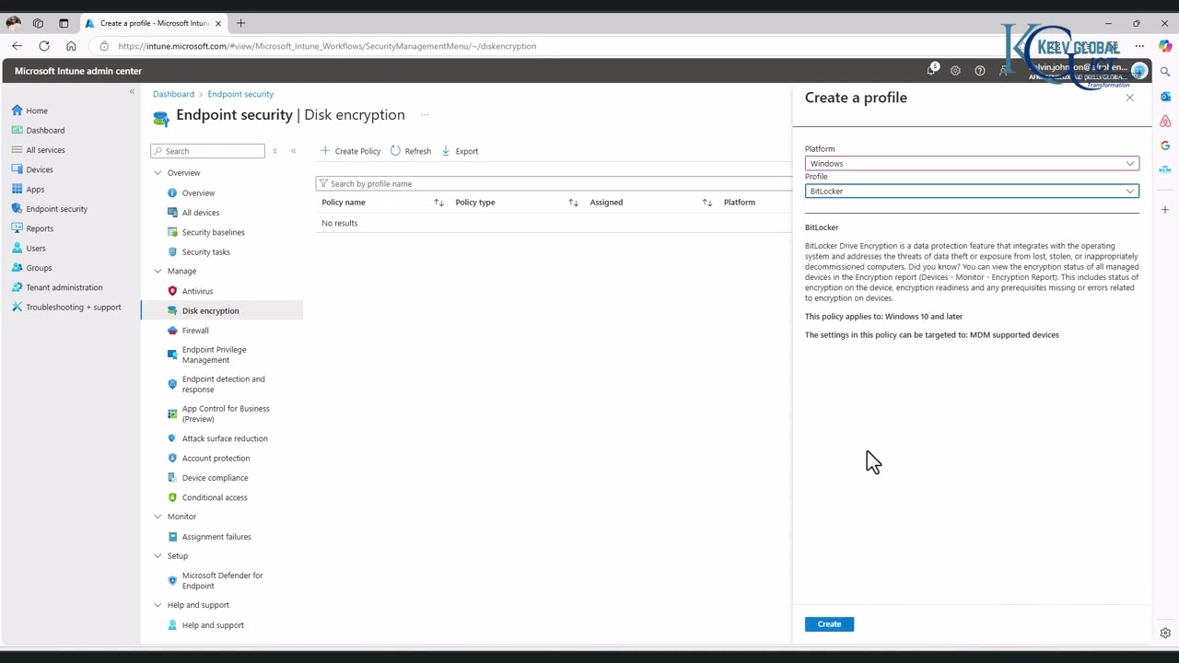Screen dimensions: 1179x663
Task: Open the Help and support item
Action: coord(213,625)
